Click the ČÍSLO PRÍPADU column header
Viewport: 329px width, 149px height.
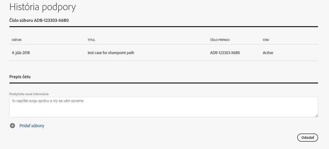point(220,40)
